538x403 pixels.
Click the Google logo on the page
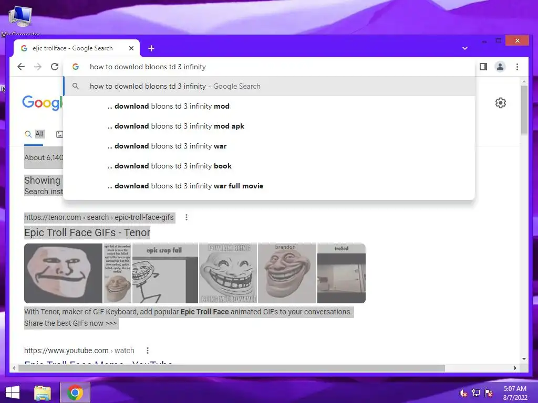(43, 102)
